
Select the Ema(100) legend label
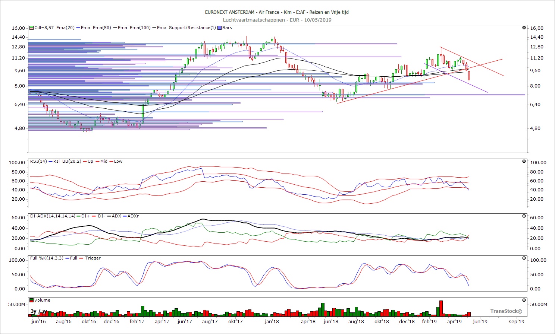(140, 28)
